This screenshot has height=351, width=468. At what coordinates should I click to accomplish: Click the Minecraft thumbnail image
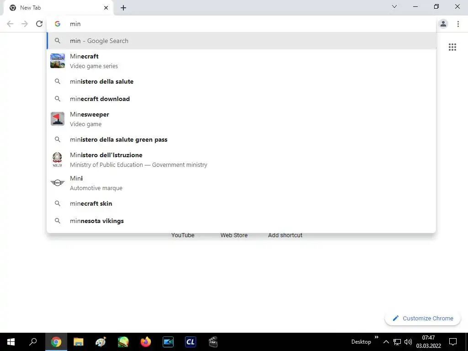(57, 61)
